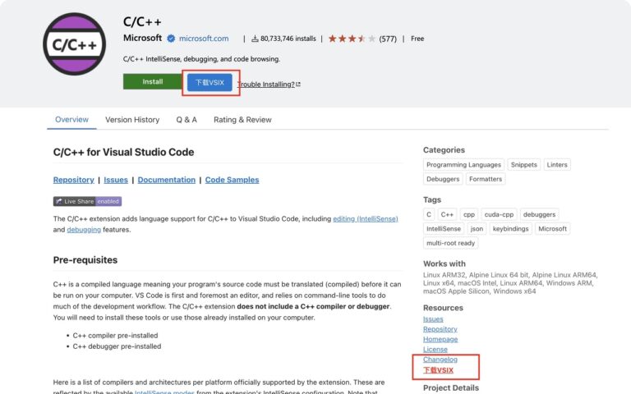
Task: Open the Q & A tab
Action: 187,120
